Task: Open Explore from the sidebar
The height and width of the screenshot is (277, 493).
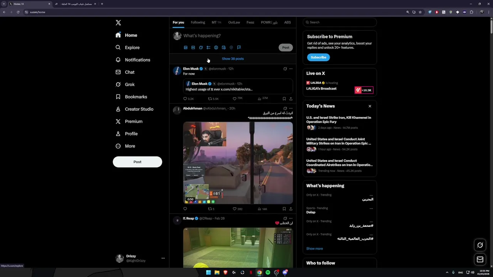Action: click(127, 48)
